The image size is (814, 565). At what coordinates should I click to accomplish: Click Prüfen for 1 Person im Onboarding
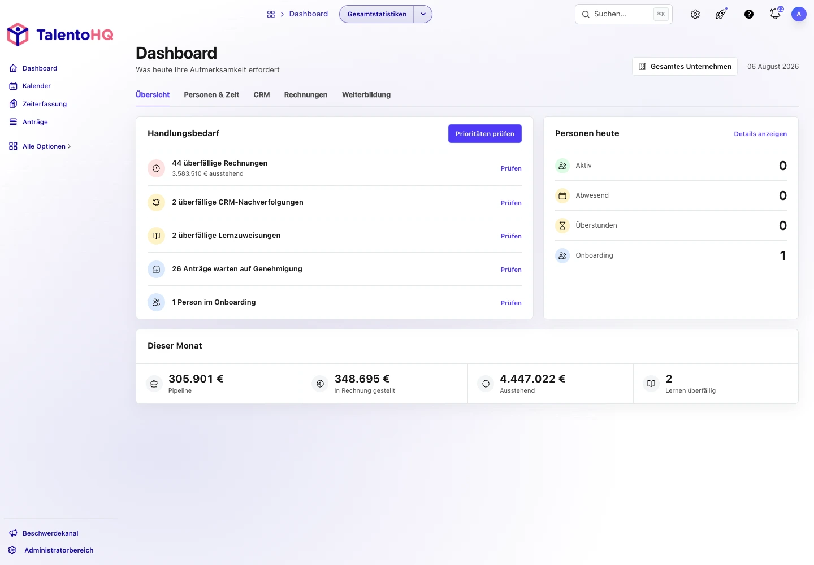coord(511,303)
